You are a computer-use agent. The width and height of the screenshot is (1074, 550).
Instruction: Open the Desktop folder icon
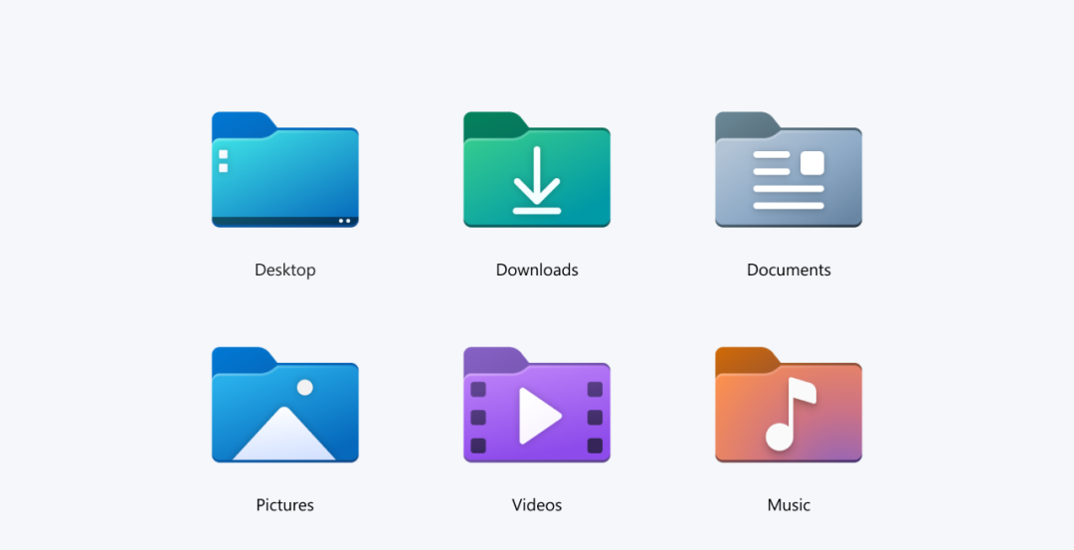point(284,174)
